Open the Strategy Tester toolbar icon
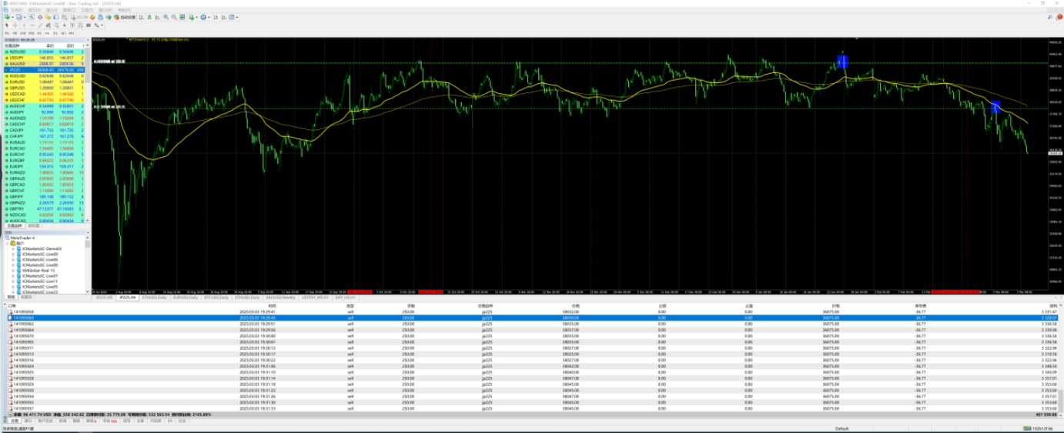The image size is (1064, 433). click(x=64, y=17)
